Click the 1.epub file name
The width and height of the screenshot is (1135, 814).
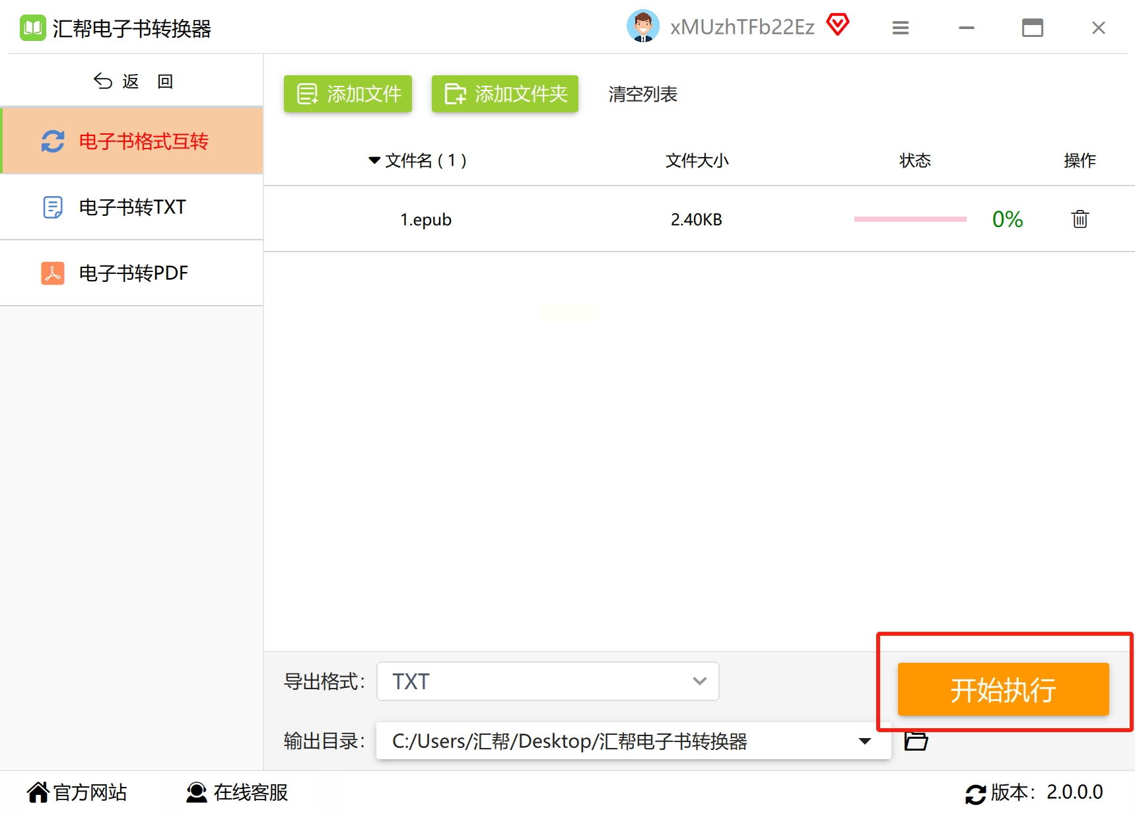[x=426, y=219]
